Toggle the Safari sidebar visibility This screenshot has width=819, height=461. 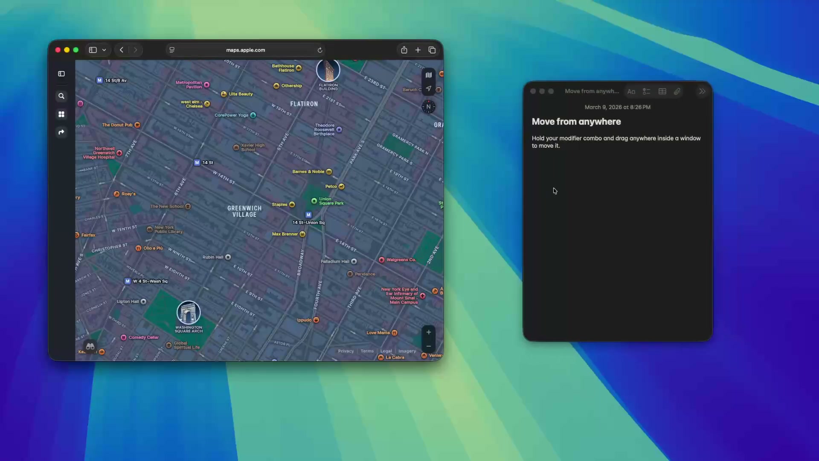(93, 50)
